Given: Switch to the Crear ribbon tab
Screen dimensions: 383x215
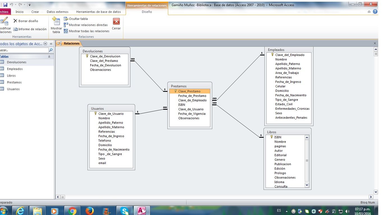Looking at the screenshot, I should 35,12.
